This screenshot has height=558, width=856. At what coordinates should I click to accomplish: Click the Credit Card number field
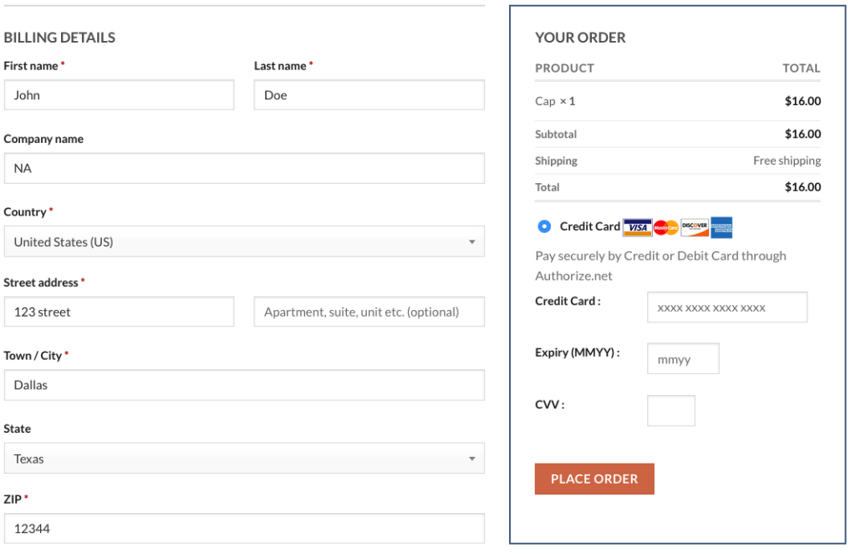pyautogui.click(x=727, y=307)
